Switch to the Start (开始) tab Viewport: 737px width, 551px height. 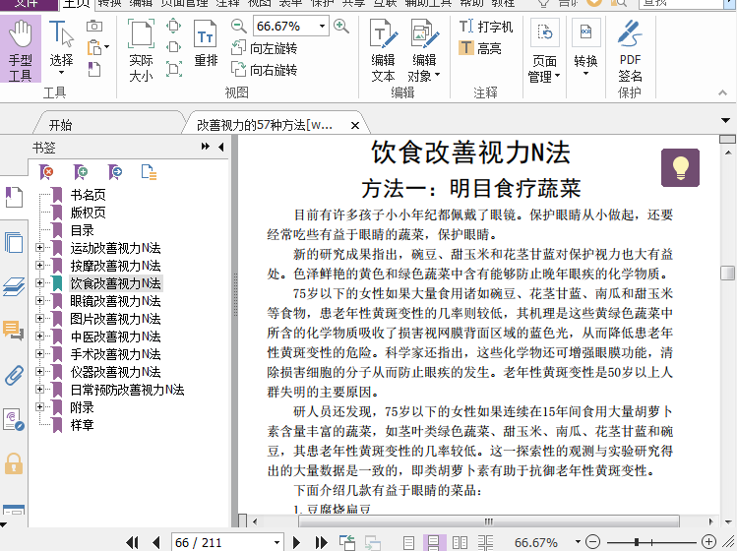(x=60, y=125)
